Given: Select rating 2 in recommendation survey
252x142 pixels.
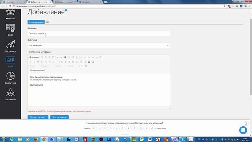Looking at the screenshot, I should (105, 128).
